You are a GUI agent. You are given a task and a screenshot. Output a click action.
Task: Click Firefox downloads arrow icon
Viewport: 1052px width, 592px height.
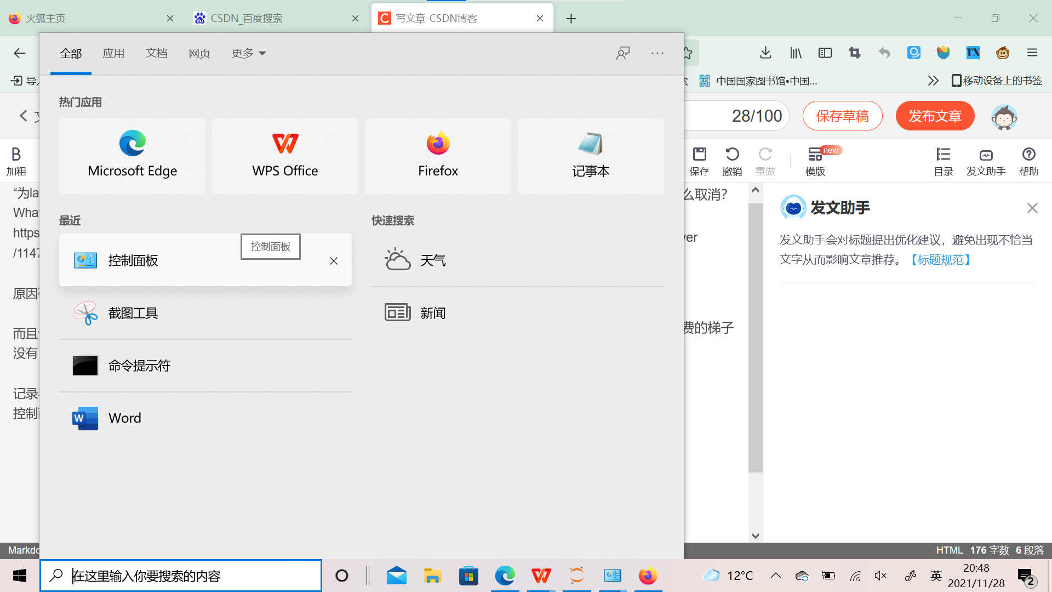[x=765, y=53]
